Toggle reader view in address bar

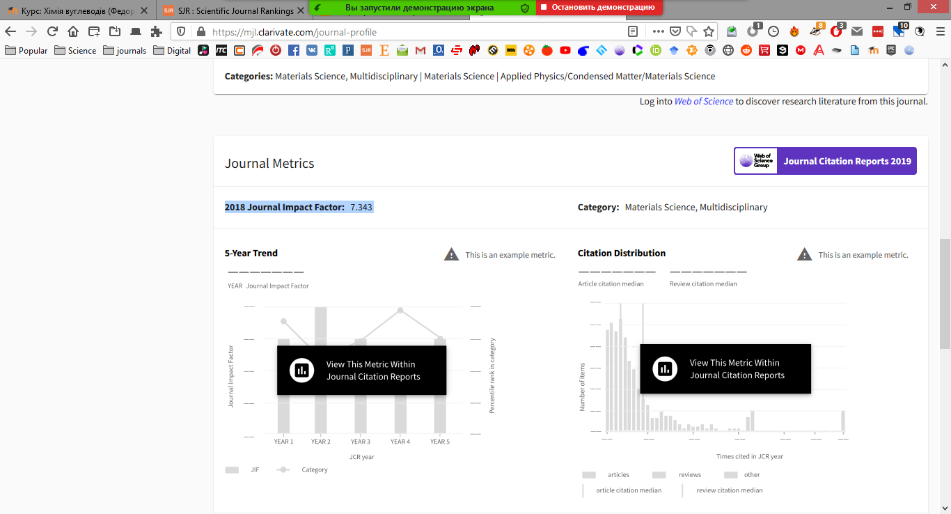click(x=633, y=31)
